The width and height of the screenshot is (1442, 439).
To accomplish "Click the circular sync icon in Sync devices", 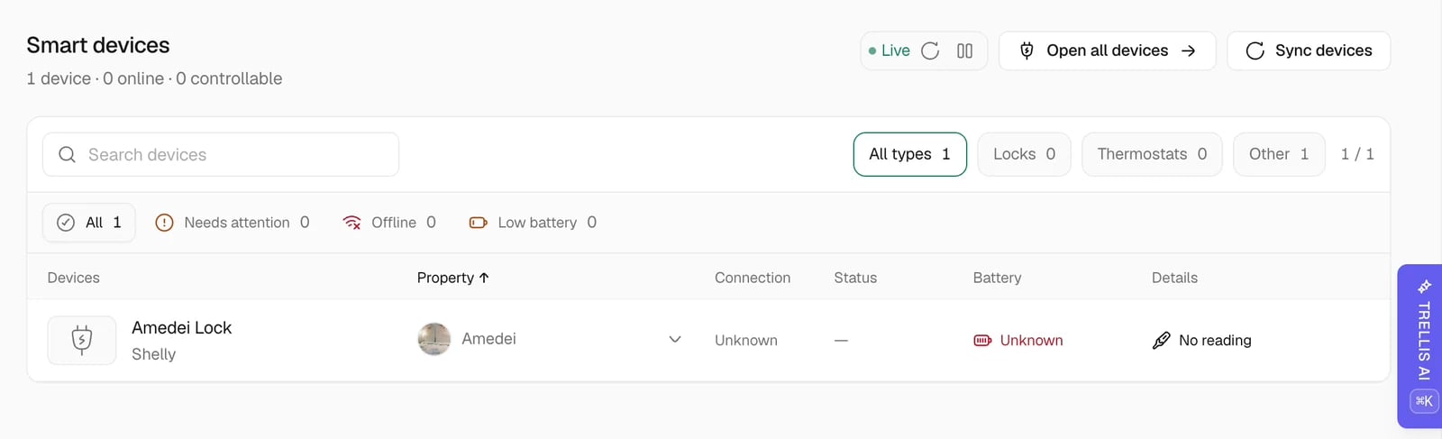I will (1255, 50).
